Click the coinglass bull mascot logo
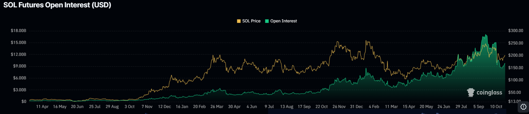 pyautogui.click(x=471, y=93)
